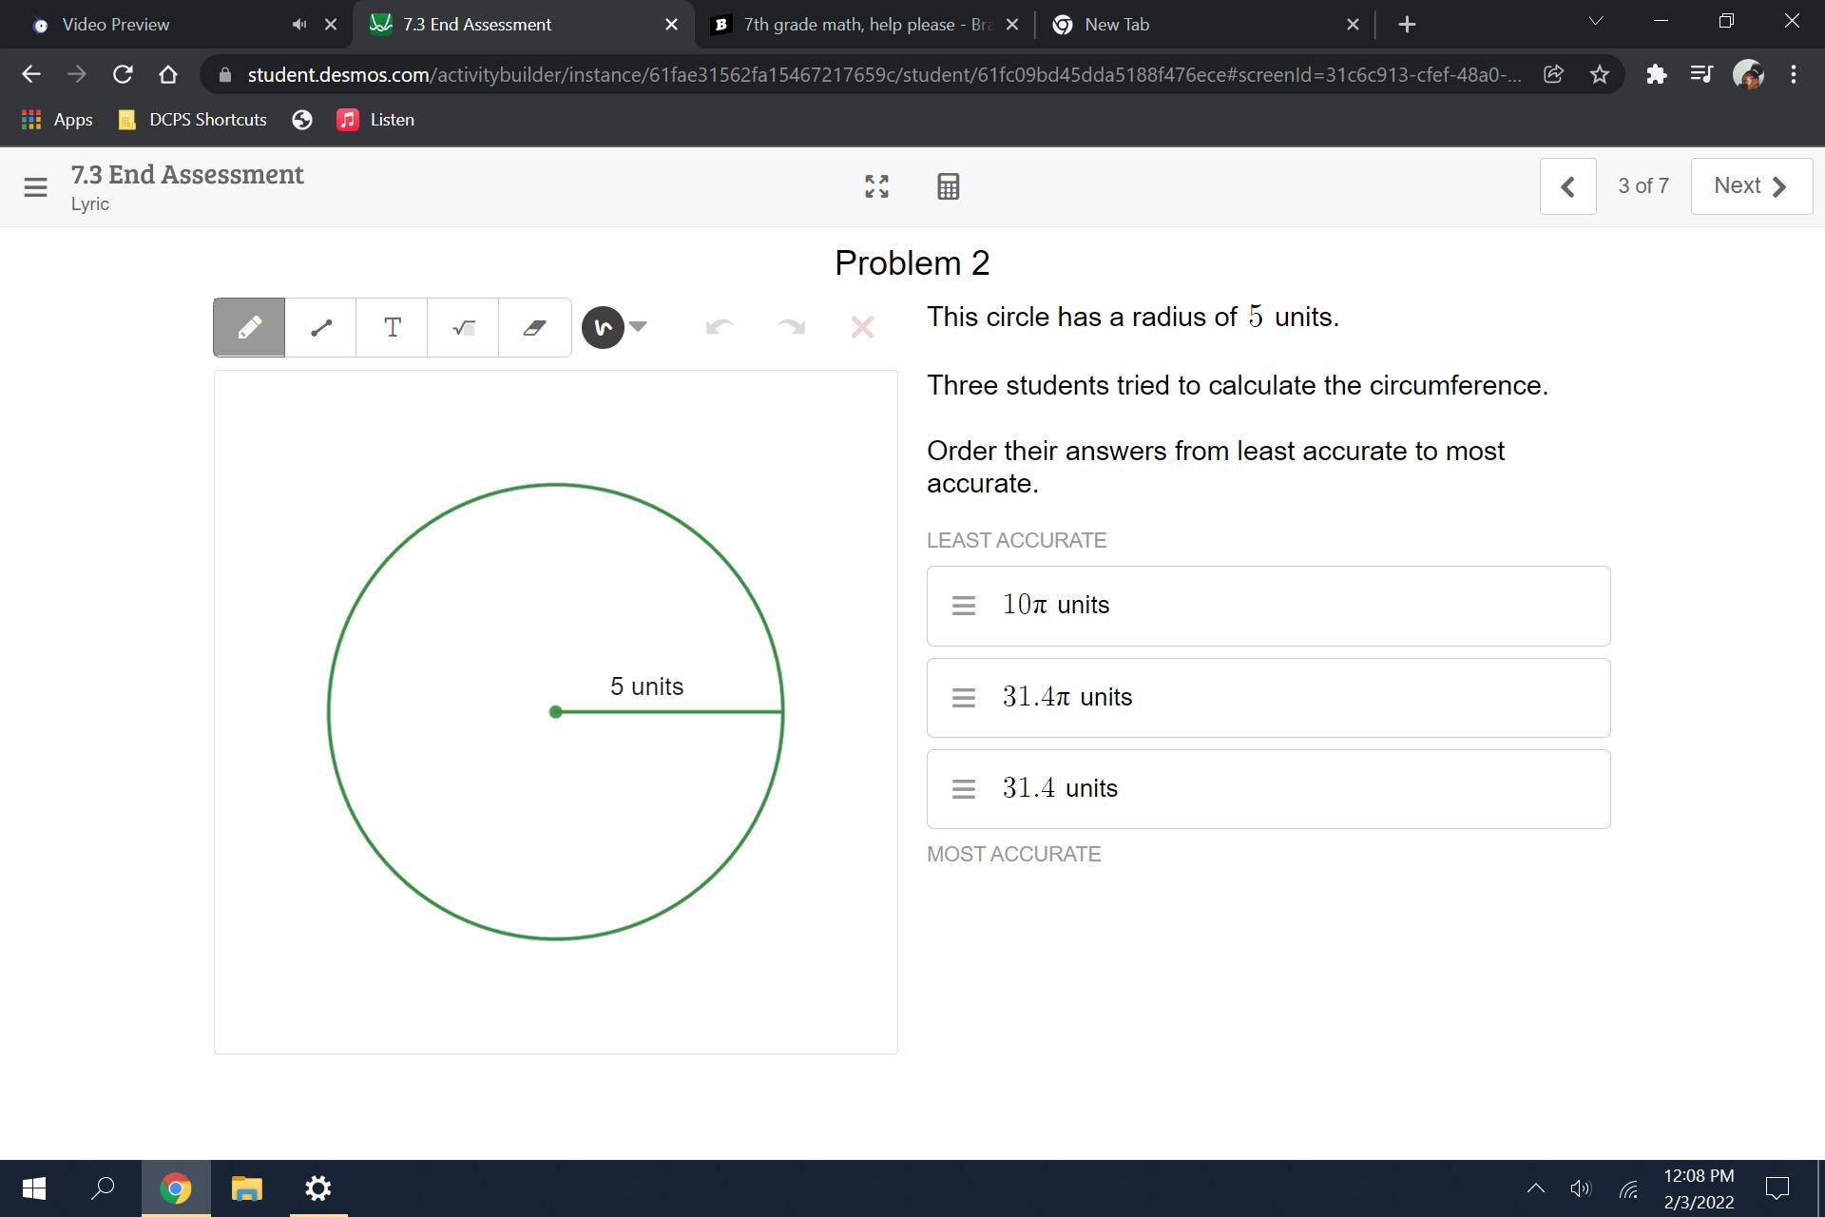Viewport: 1825px width, 1217px height.
Task: Click the black pen color swatch
Action: (603, 327)
